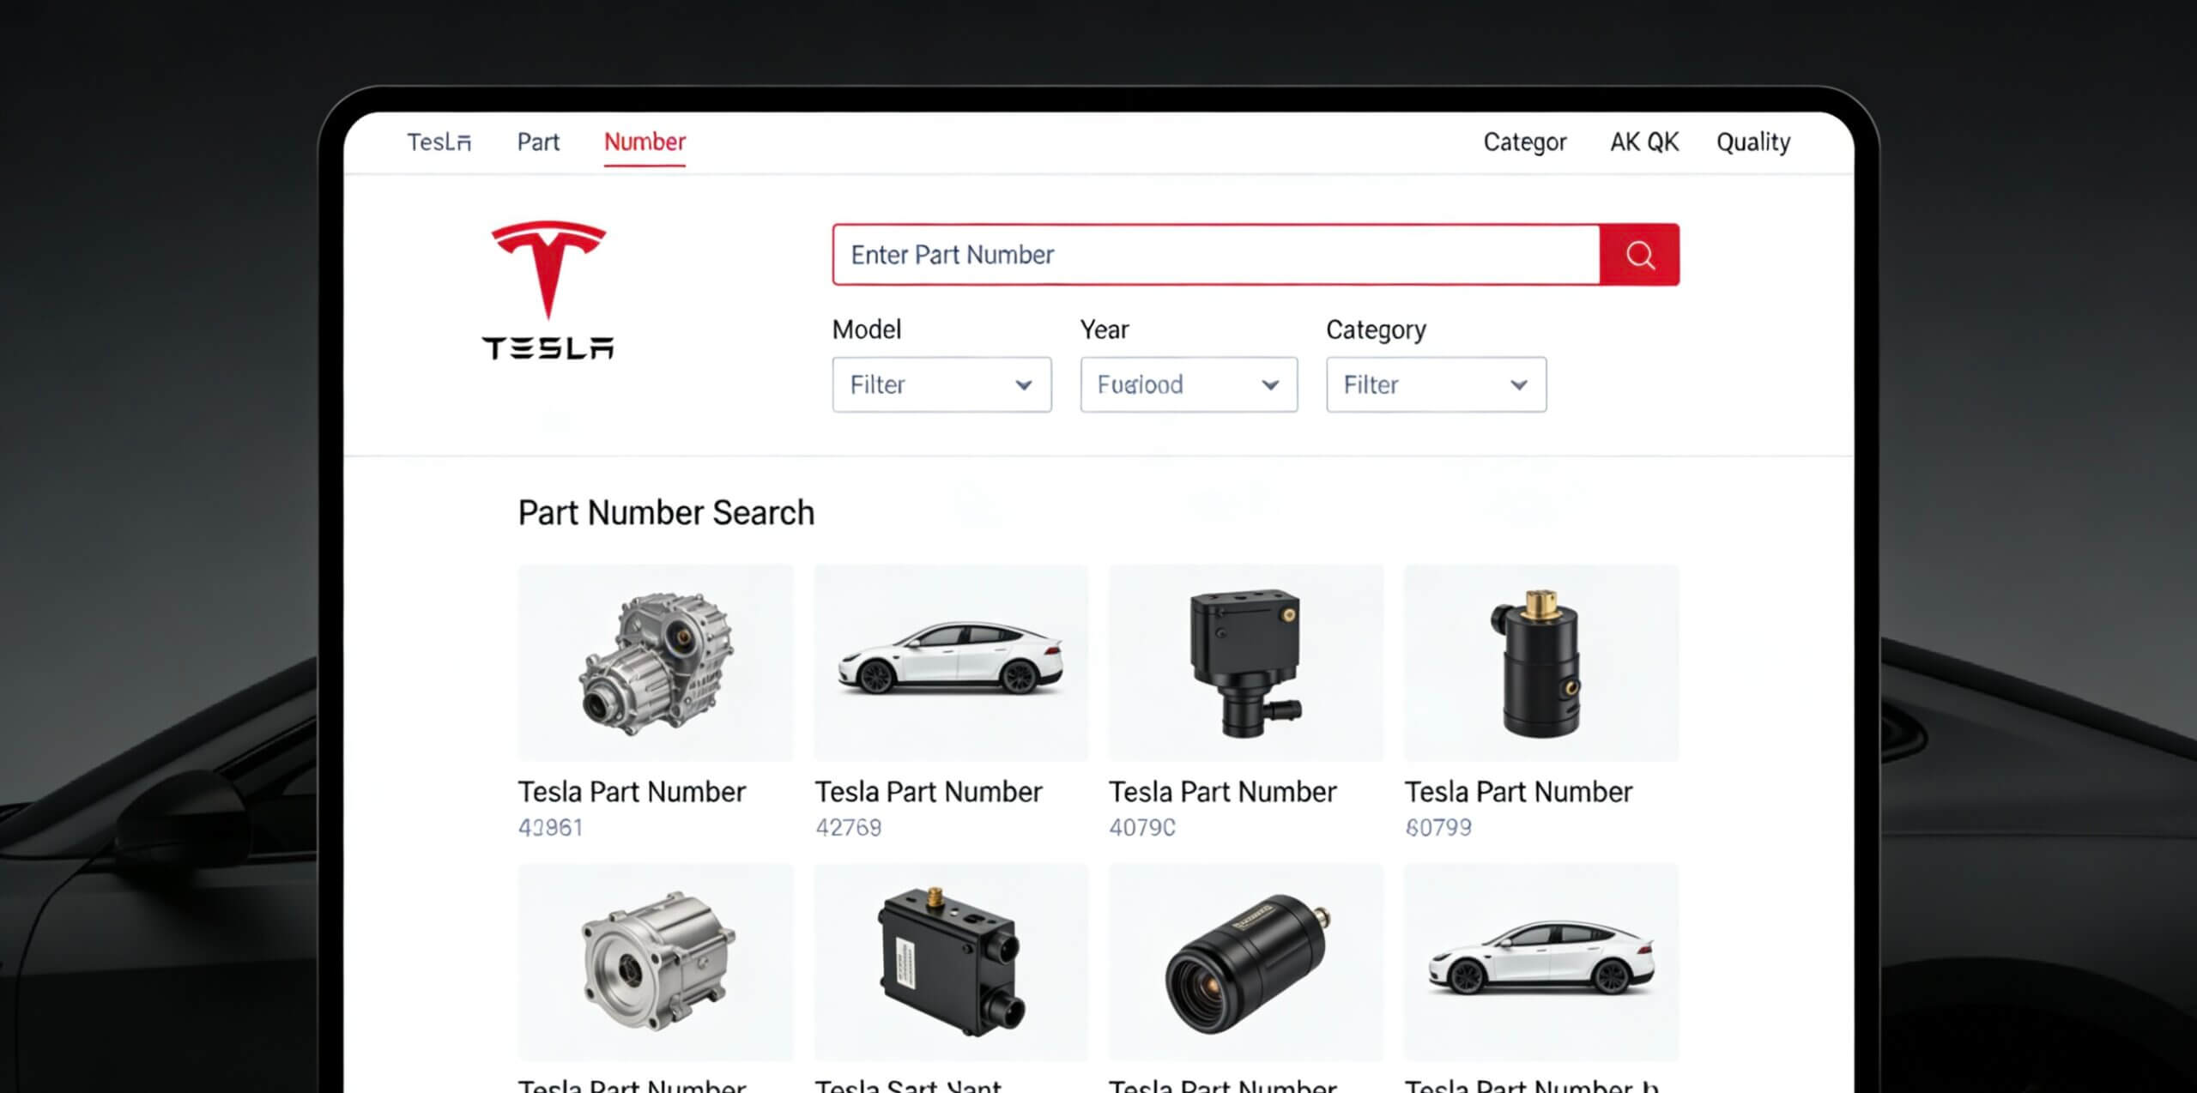The image size is (2197, 1093).
Task: Focus the Enter Part Number field
Action: pyautogui.click(x=1215, y=255)
